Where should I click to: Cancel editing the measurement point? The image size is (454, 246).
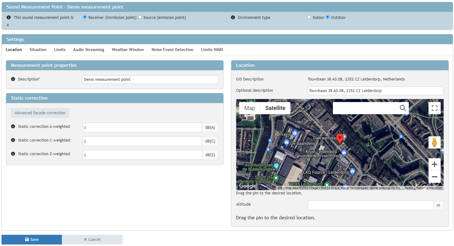92,240
